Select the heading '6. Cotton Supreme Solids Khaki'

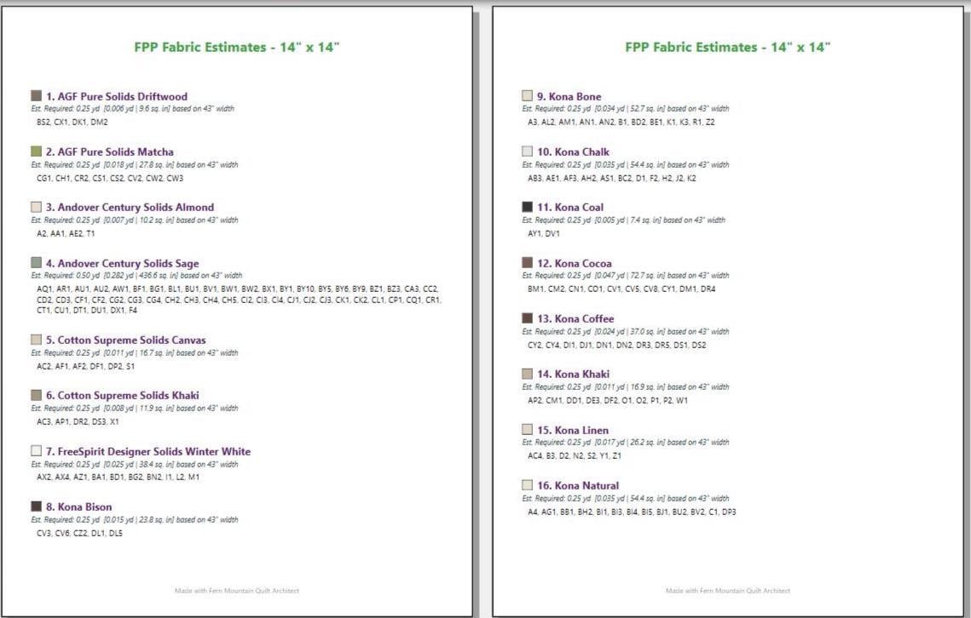pos(123,395)
